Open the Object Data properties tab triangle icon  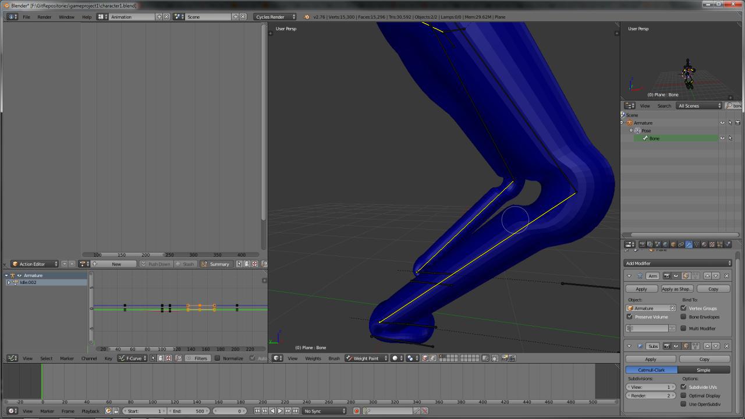coord(696,244)
